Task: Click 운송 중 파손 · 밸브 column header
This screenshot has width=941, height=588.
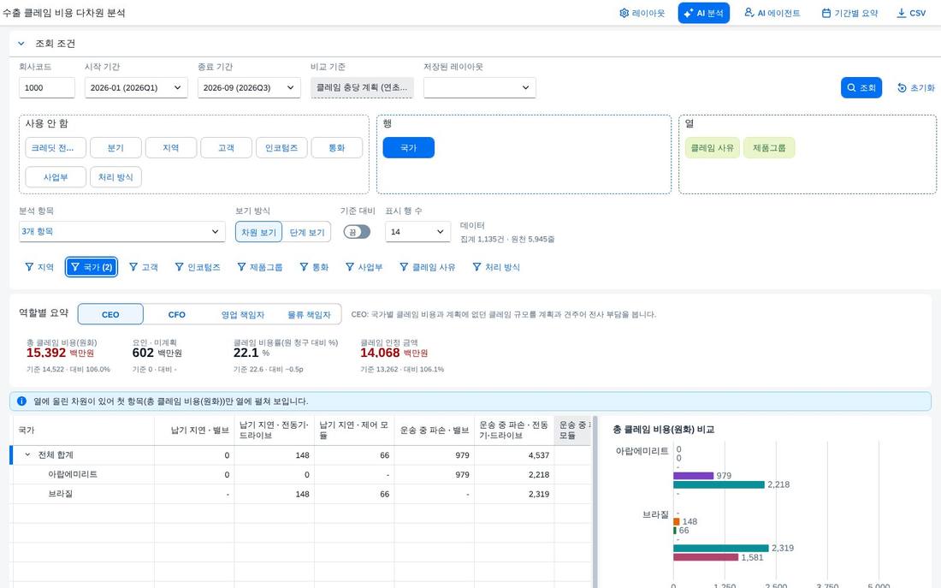Action: 434,430
